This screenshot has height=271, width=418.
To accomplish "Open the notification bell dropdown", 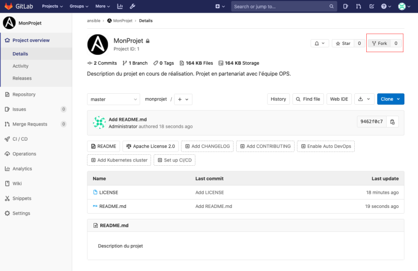I will [x=320, y=43].
